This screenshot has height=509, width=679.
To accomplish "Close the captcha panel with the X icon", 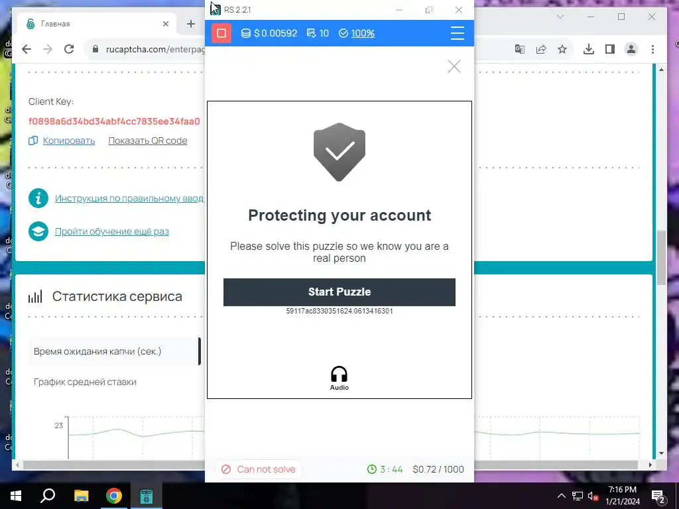I will pos(454,66).
